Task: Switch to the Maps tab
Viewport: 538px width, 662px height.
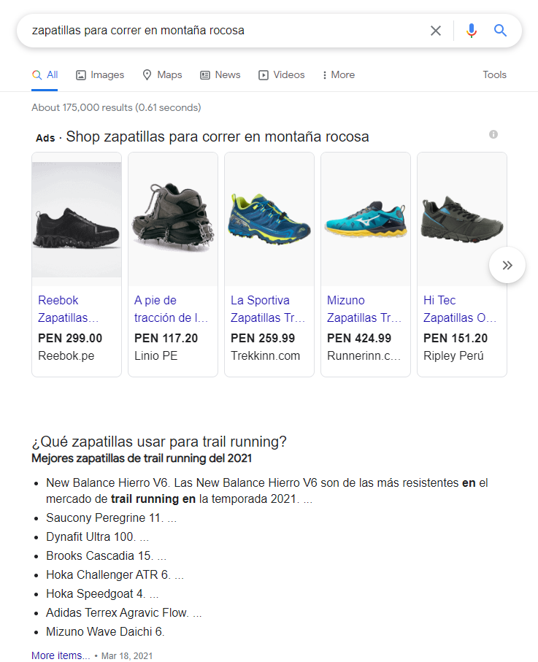Action: point(162,74)
